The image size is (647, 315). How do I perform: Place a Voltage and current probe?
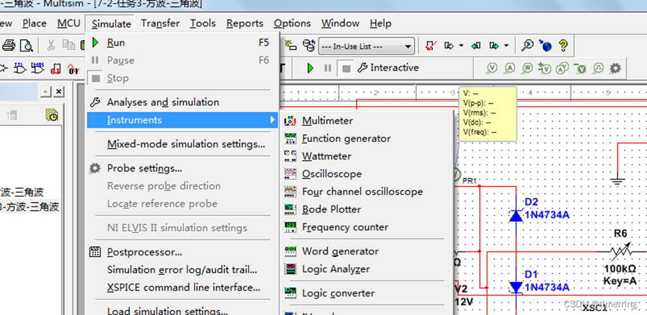pos(562,68)
